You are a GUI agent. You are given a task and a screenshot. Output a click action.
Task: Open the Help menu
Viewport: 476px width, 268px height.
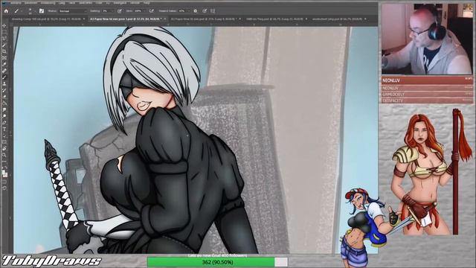147,3
